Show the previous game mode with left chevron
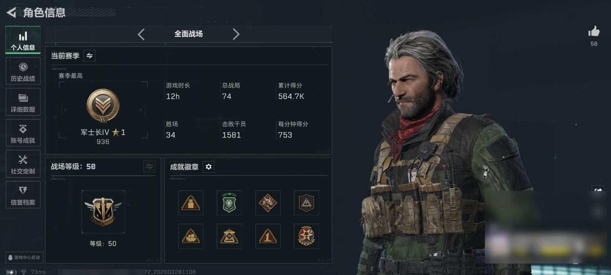The width and height of the screenshot is (611, 275). (x=141, y=34)
